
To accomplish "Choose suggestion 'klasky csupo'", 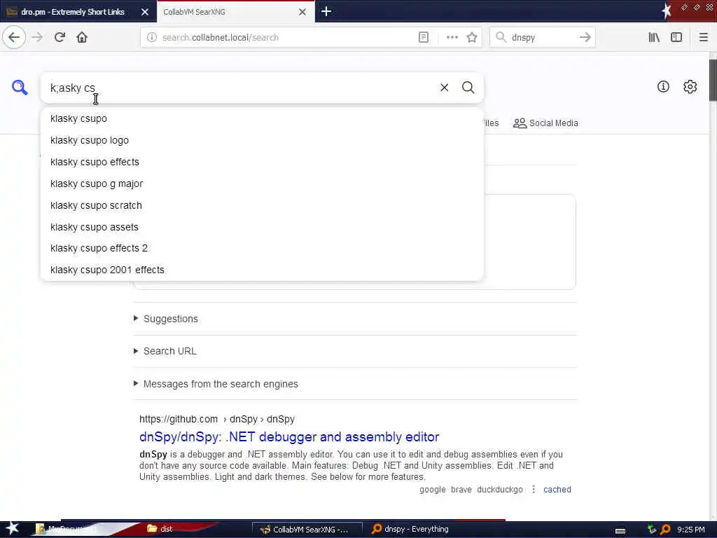I will tap(262, 118).
